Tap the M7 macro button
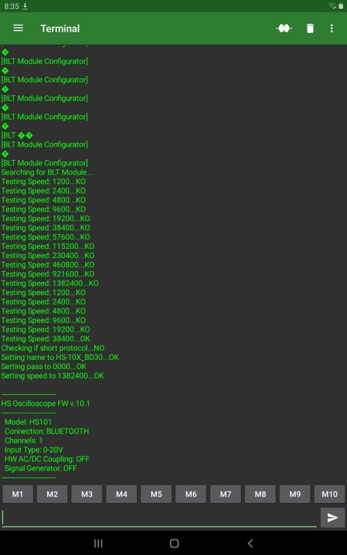Viewport: 347px width, 555px height. coord(226,494)
